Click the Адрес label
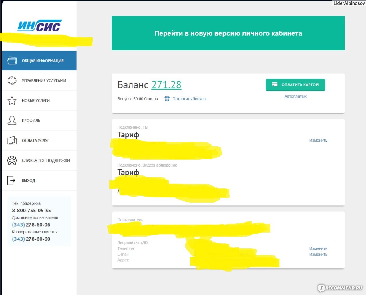The height and width of the screenshot is (295, 366). pyautogui.click(x=123, y=260)
